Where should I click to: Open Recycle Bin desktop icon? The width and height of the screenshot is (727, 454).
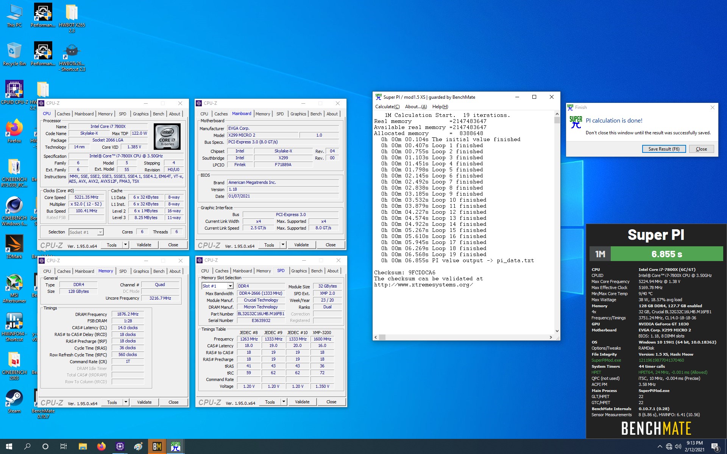(14, 54)
